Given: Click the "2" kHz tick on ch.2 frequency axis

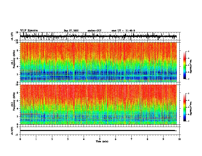Looking at the screenshot, I should [18, 116].
